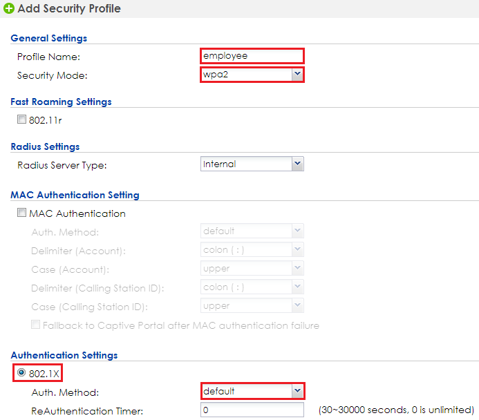
Task: Click the ReAuthentication Timer input field
Action: pos(252,410)
